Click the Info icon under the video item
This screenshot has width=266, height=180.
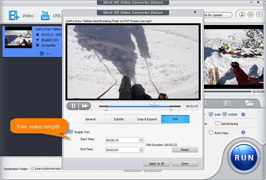click(42, 54)
